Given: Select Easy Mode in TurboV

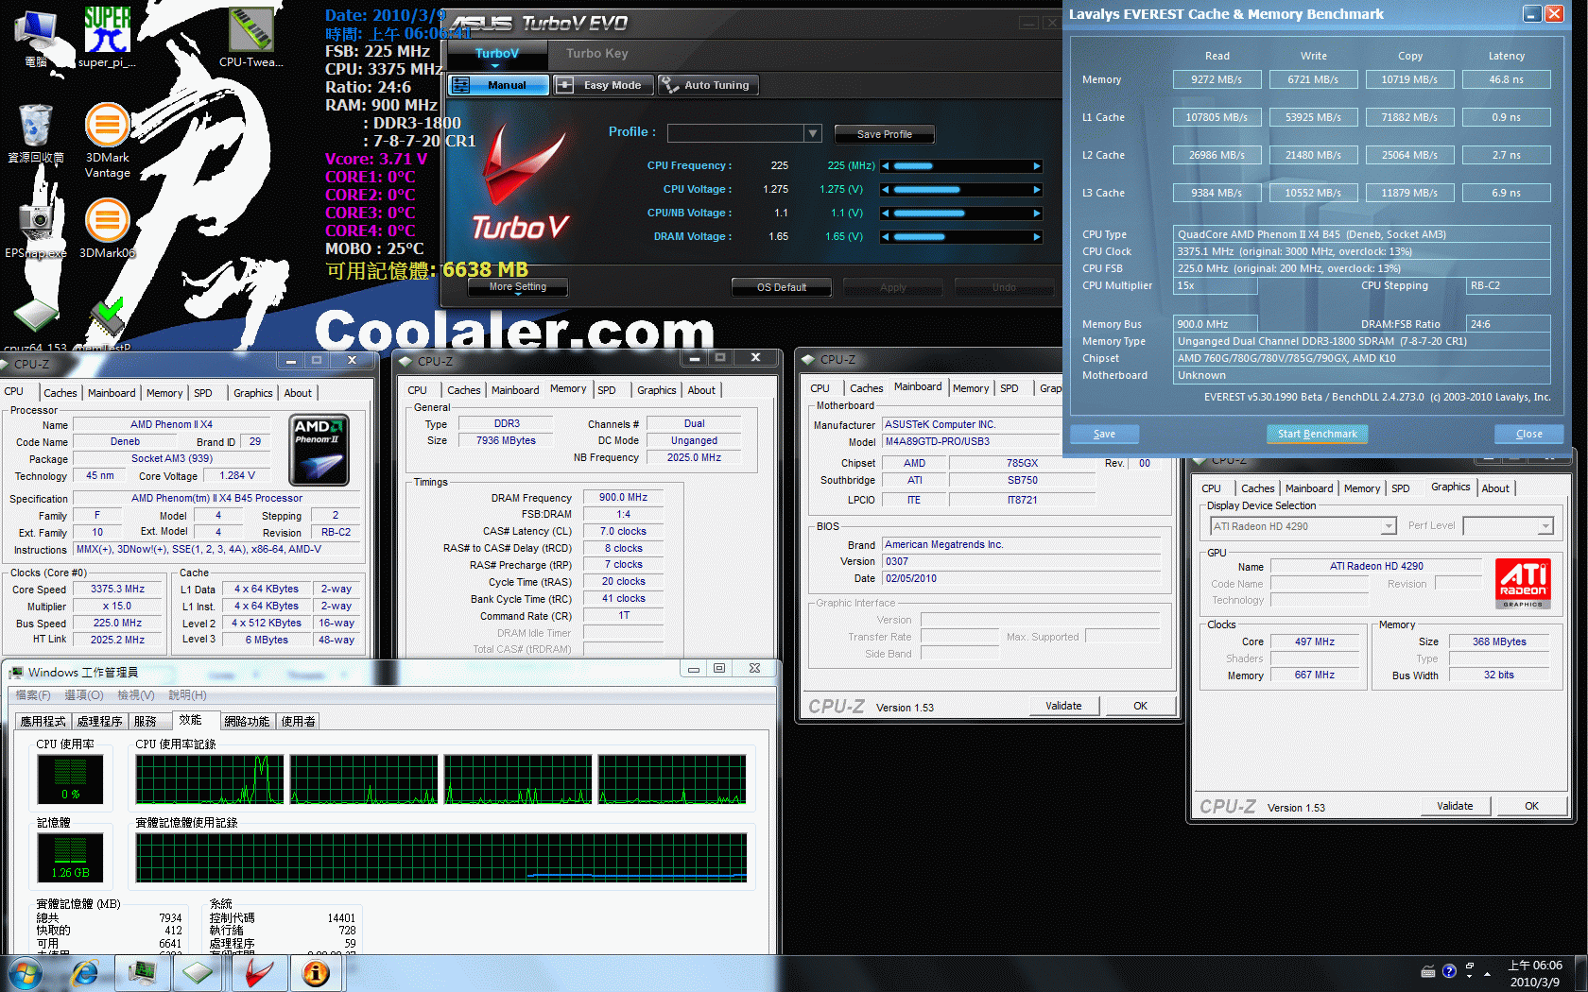Looking at the screenshot, I should pyautogui.click(x=602, y=85).
